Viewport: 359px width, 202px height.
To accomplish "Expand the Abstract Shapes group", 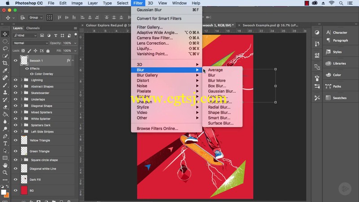I will point(22,86).
